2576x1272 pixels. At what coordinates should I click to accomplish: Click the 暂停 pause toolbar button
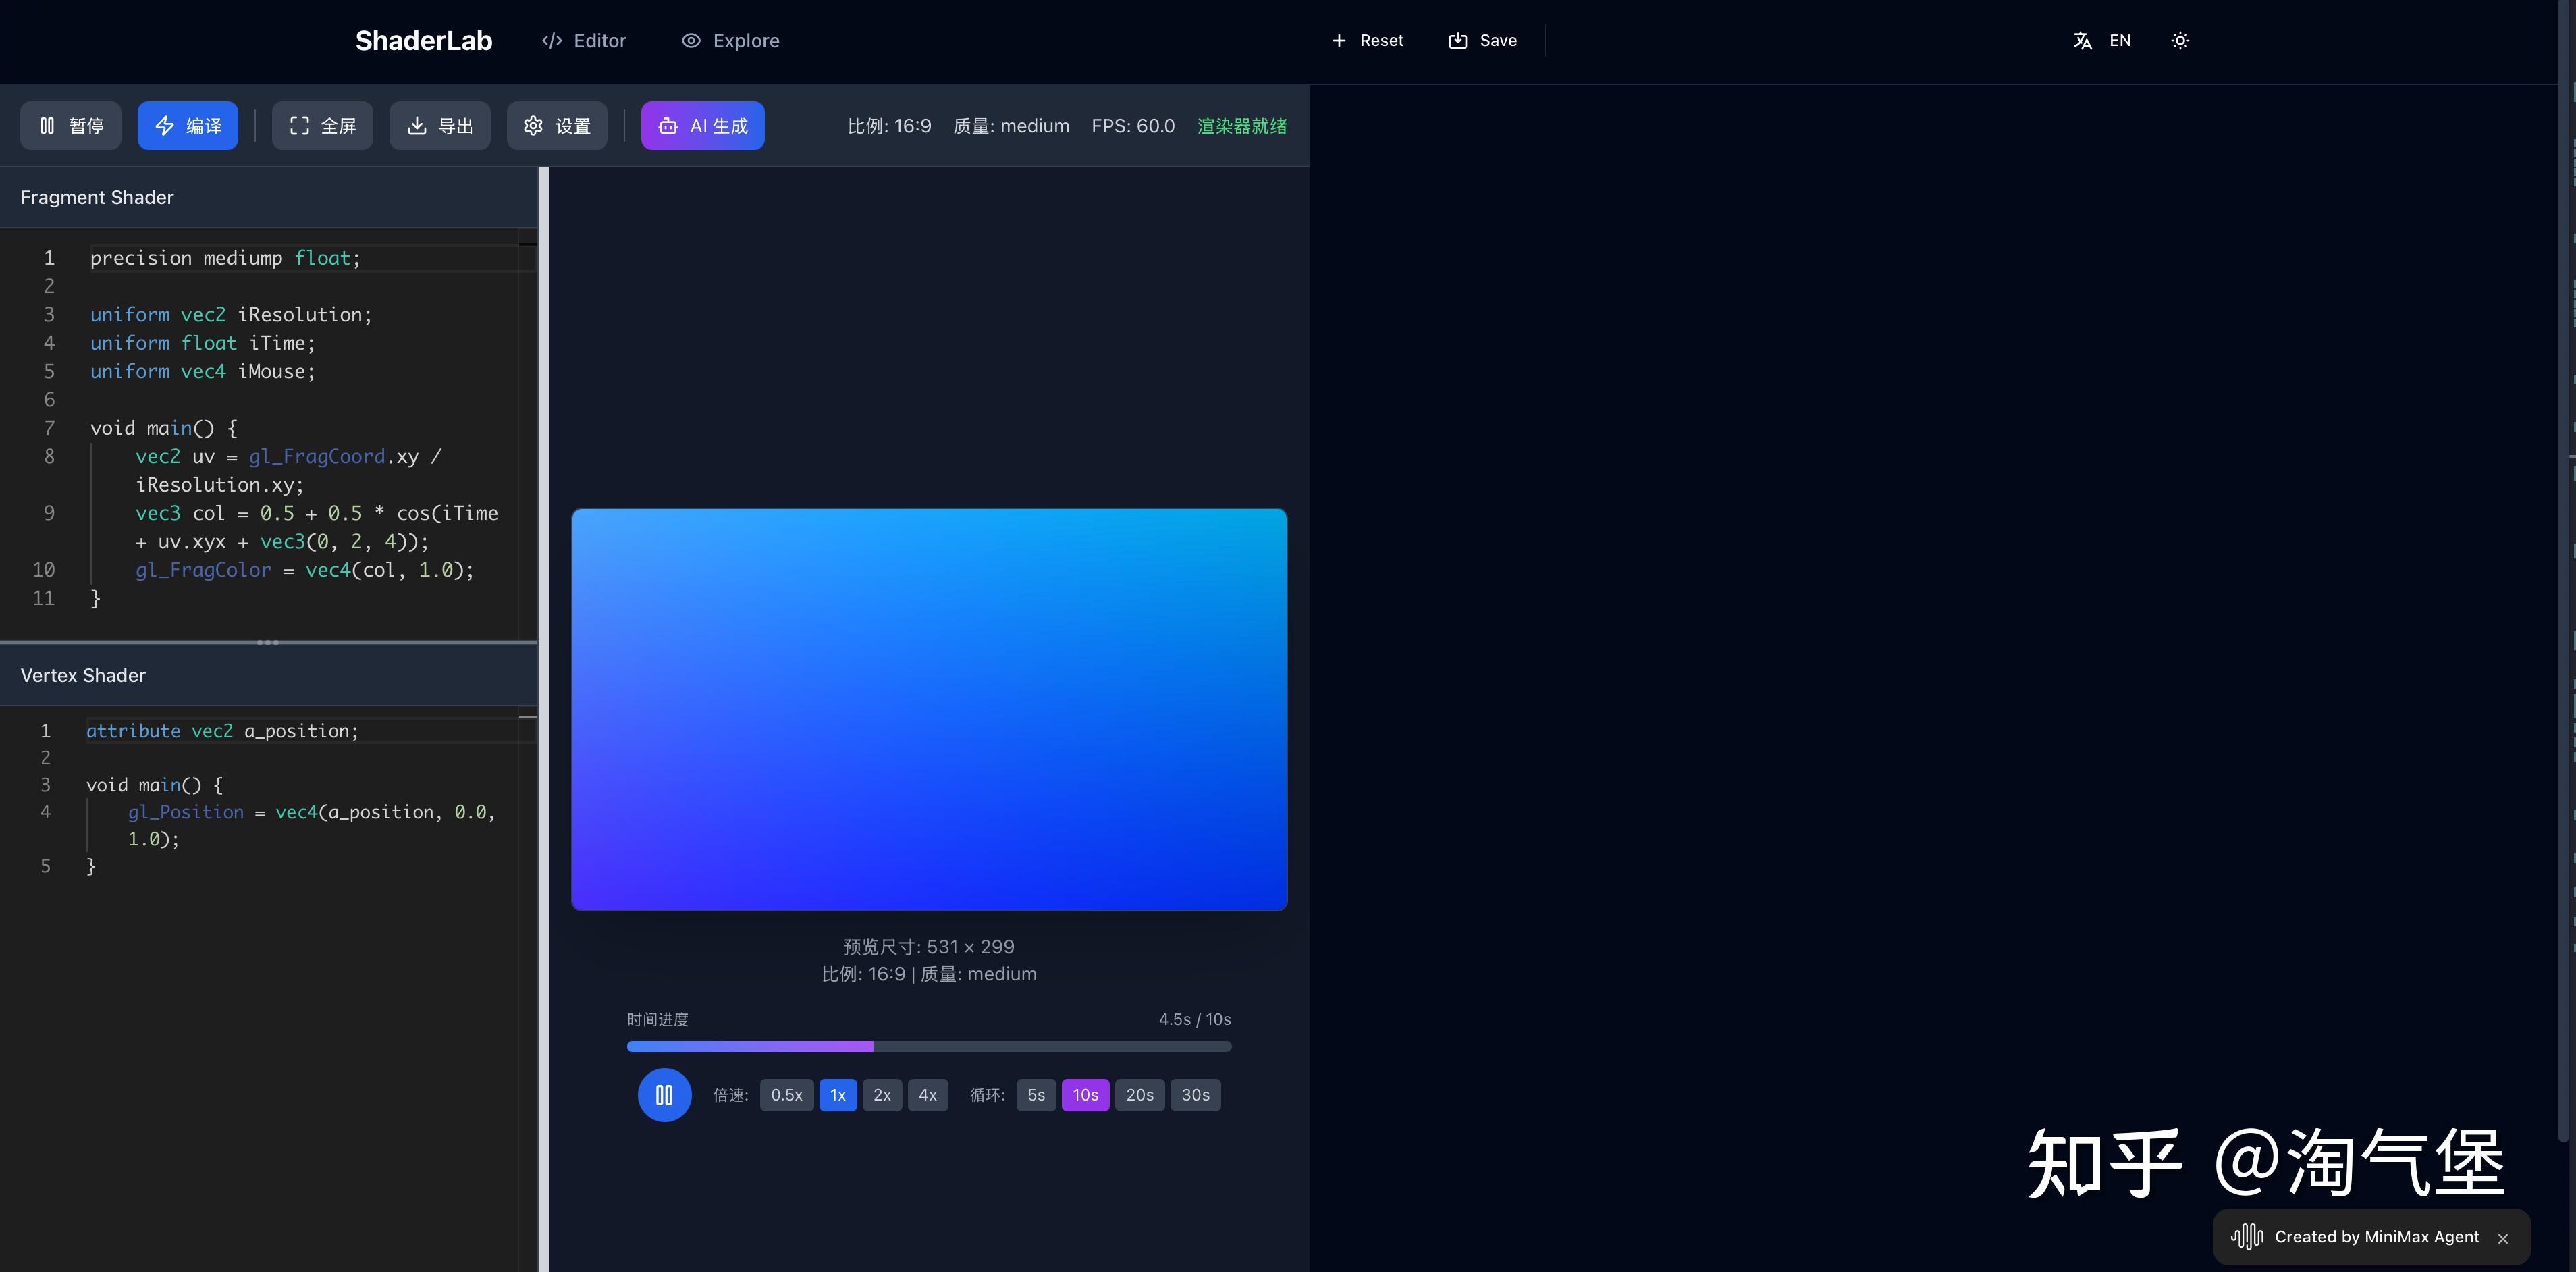(71, 126)
